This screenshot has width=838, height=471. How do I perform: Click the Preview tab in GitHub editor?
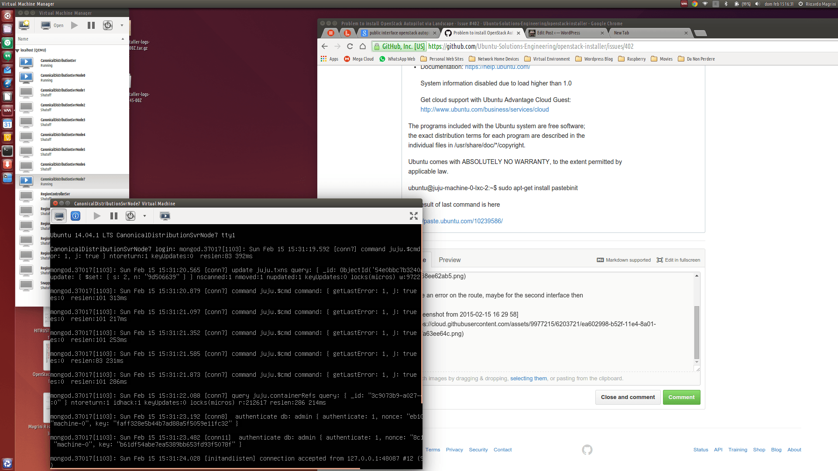[450, 260]
